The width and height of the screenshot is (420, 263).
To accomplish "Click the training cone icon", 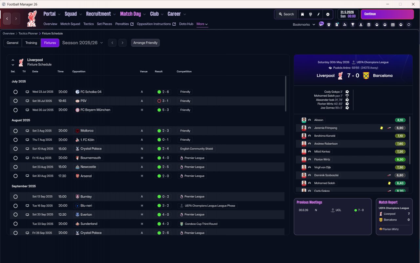I will (x=361, y=25).
